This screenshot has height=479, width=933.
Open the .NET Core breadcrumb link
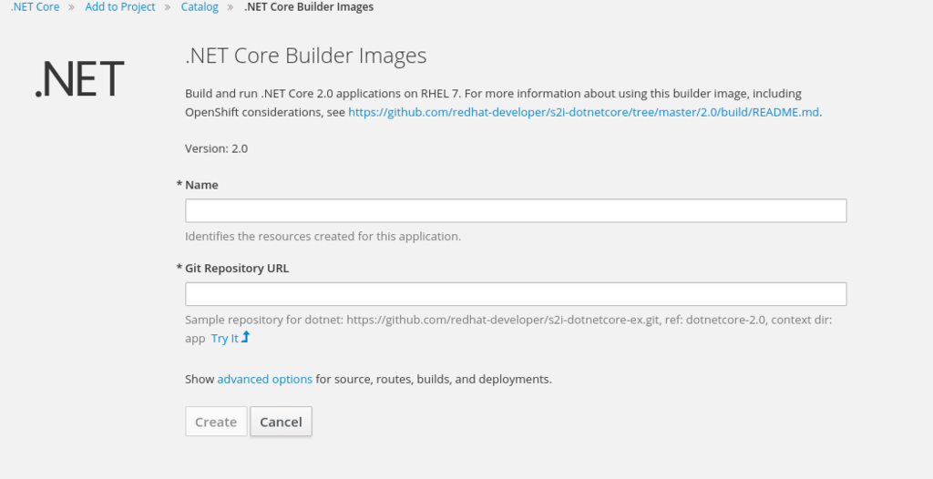tap(36, 7)
